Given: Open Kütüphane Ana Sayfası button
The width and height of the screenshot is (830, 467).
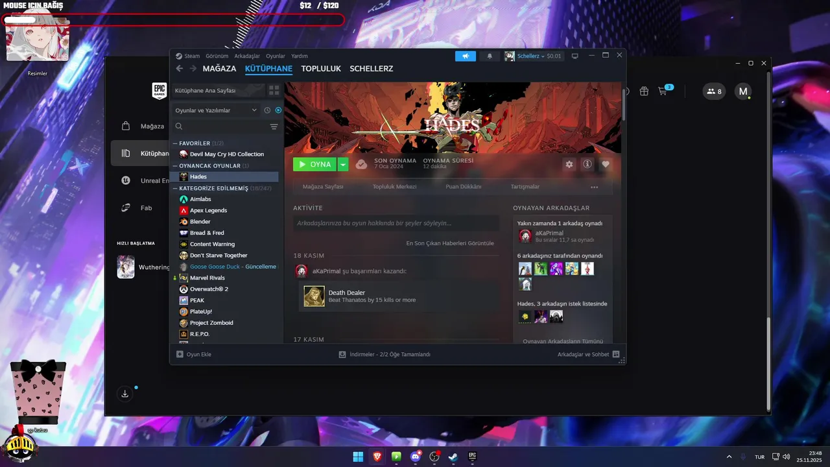Looking at the screenshot, I should [x=218, y=90].
